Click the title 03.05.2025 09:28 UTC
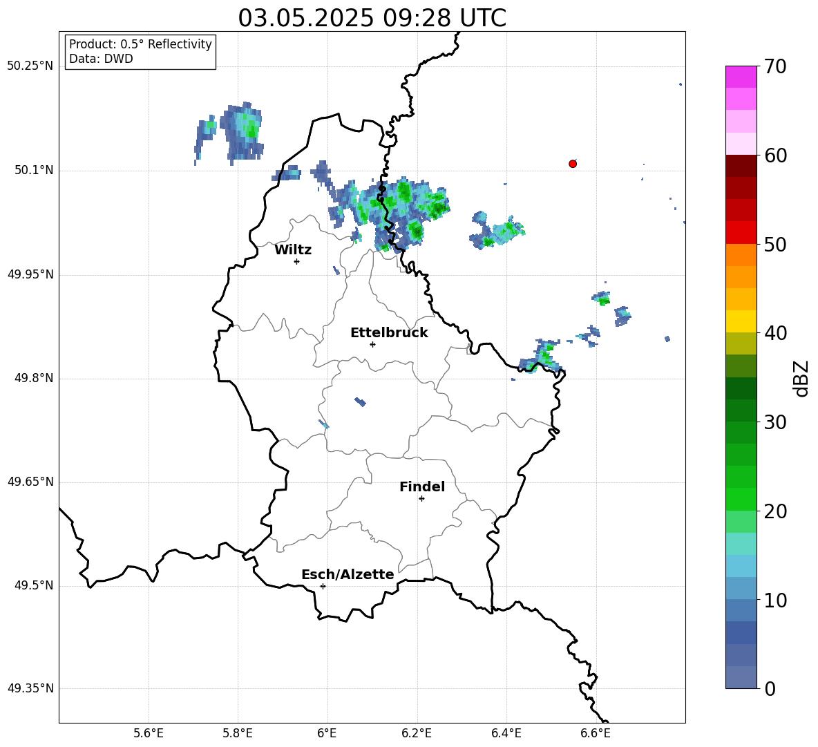Screen dimensions: 818x747 coord(372,18)
